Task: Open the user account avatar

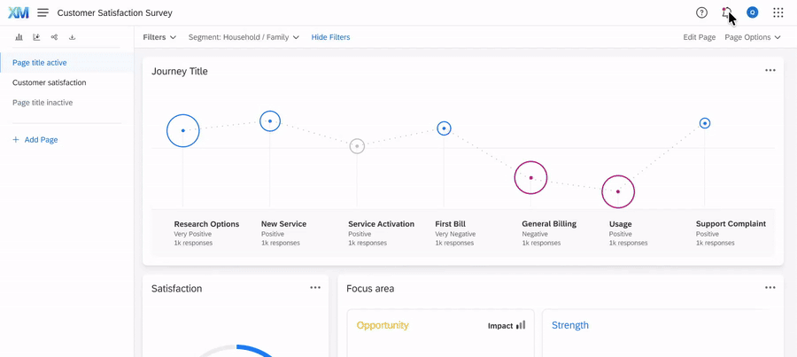Action: pyautogui.click(x=752, y=12)
